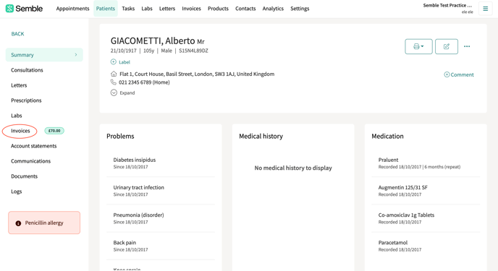Image resolution: width=498 pixels, height=271 pixels.
Task: Click the £70.00 invoice balance badge
Action: point(54,131)
